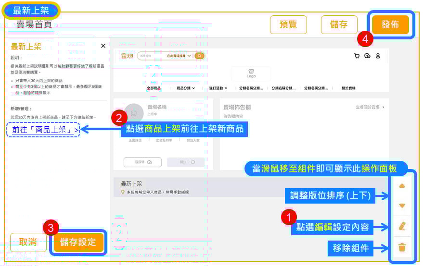The image size is (423, 266).
Task: Click the move-up arrow icon
Action: [x=402, y=185]
